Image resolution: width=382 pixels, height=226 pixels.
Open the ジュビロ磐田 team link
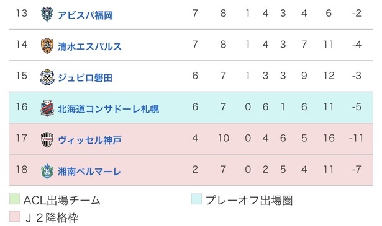[85, 78]
